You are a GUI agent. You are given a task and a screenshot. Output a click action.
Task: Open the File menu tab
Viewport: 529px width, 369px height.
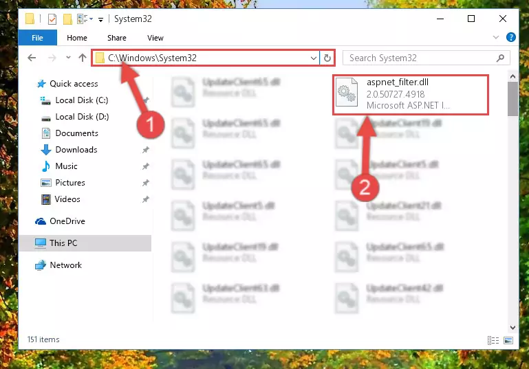click(x=37, y=38)
